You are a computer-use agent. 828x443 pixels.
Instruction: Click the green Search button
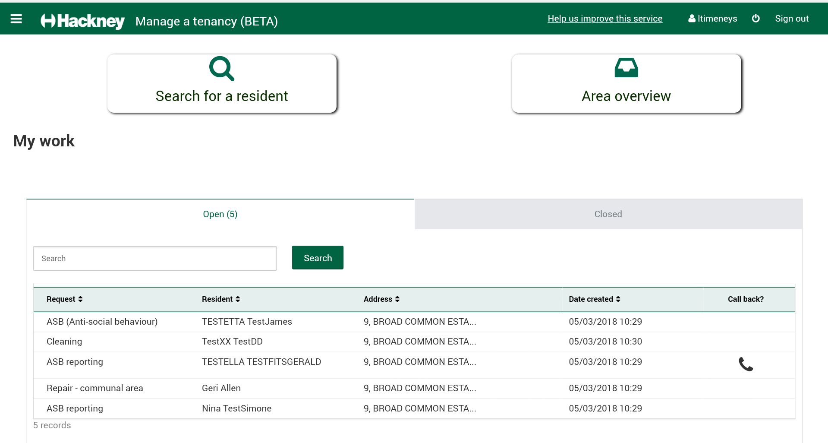[318, 258]
